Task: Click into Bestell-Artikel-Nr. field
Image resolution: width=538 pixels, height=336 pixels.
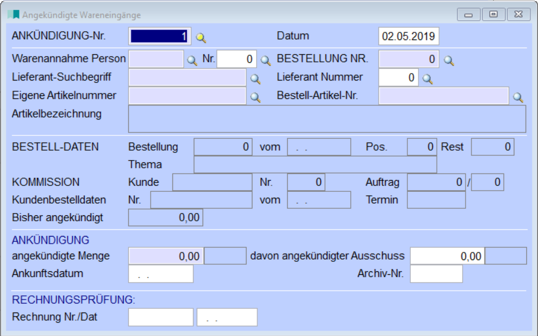Action: [444, 96]
